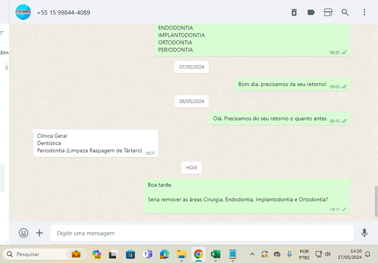Viewport: 378px width, 263px height.
Task: Select the 08/05/2024 date chip
Action: click(x=191, y=101)
